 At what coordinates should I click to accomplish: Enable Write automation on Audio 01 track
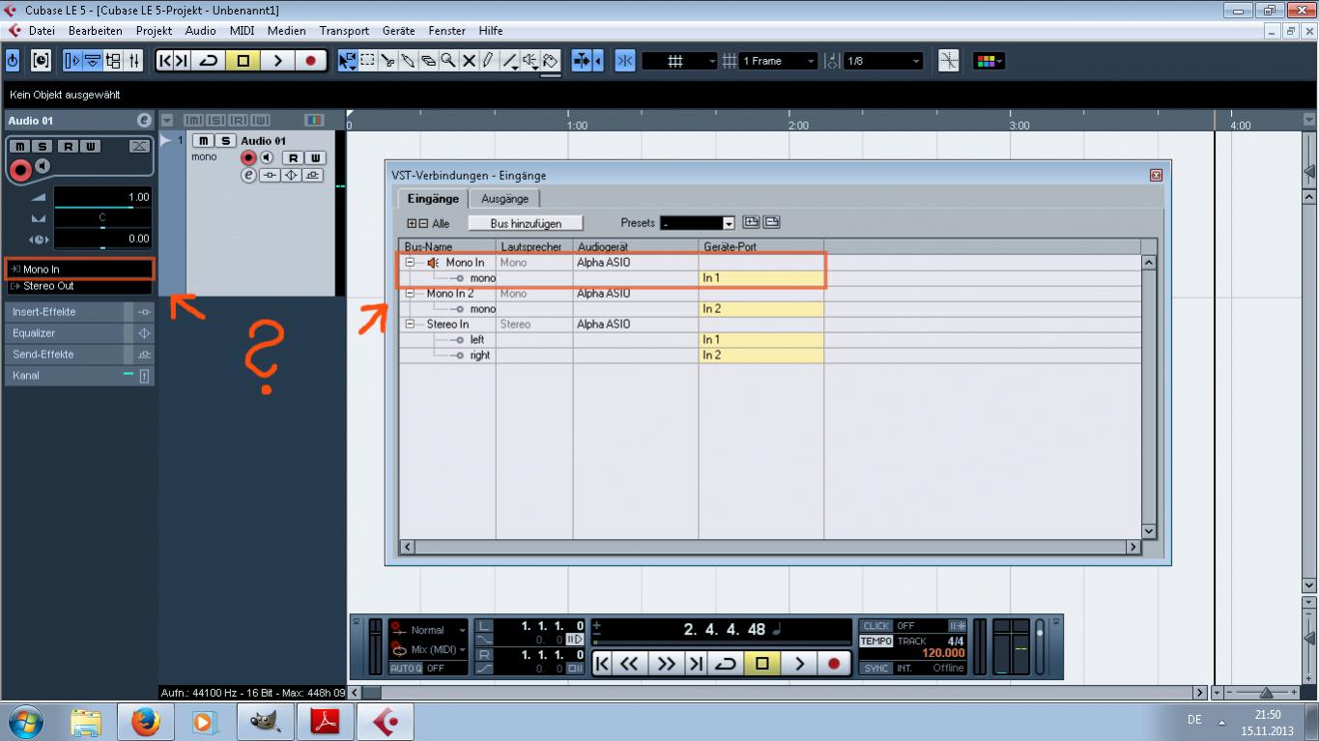coord(315,157)
